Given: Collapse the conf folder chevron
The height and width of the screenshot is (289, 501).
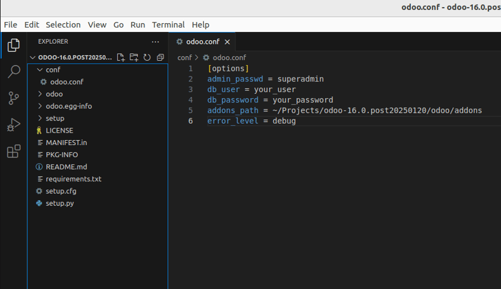Looking at the screenshot, I should [x=39, y=69].
